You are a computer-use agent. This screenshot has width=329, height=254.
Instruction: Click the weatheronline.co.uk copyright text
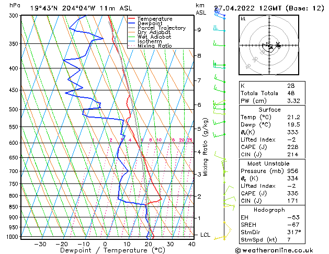[274, 250]
